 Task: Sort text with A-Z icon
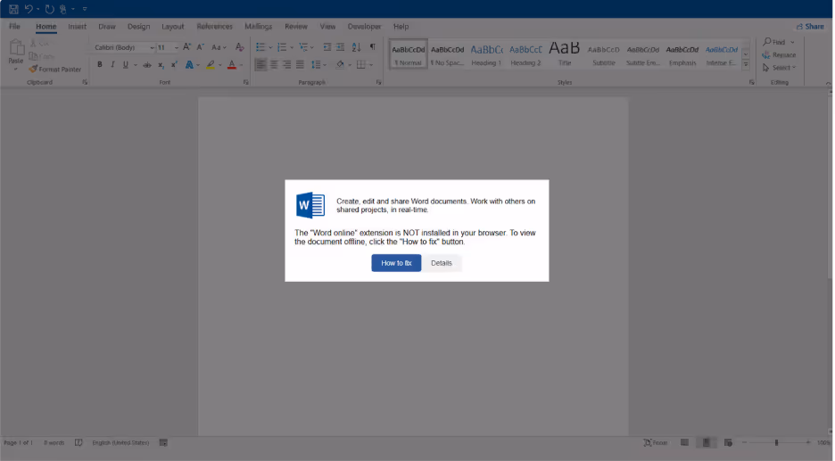(356, 47)
